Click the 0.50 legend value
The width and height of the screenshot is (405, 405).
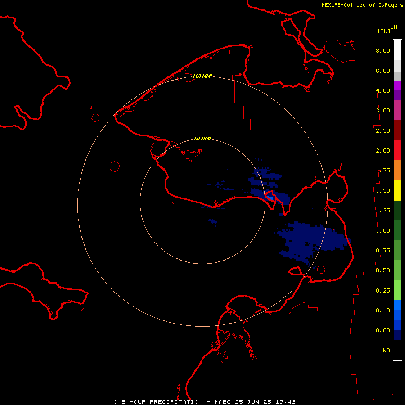(383, 270)
